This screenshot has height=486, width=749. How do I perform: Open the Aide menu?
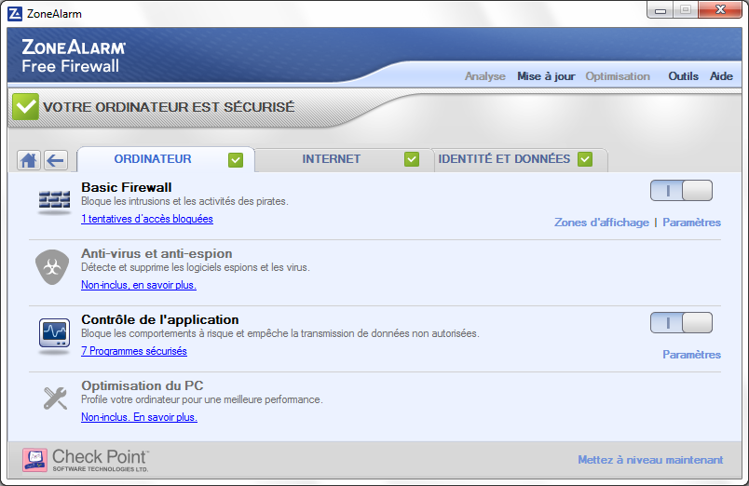(x=721, y=76)
